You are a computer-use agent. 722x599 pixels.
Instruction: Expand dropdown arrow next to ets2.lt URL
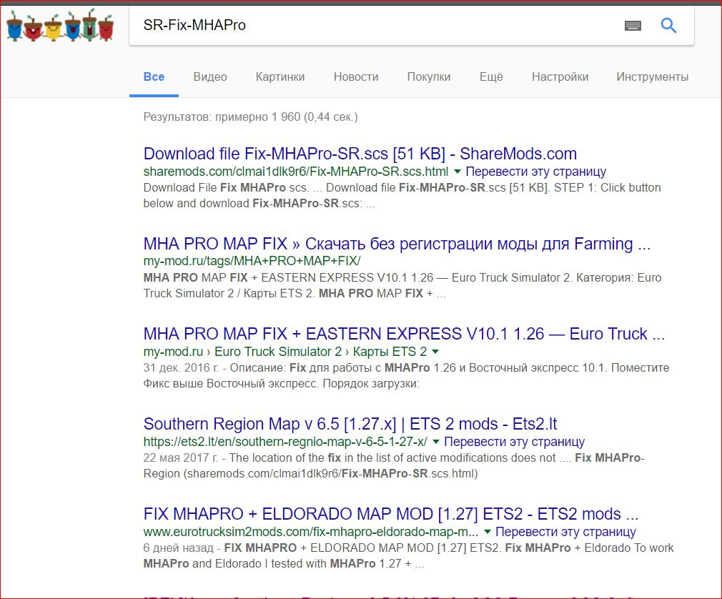[x=435, y=442]
